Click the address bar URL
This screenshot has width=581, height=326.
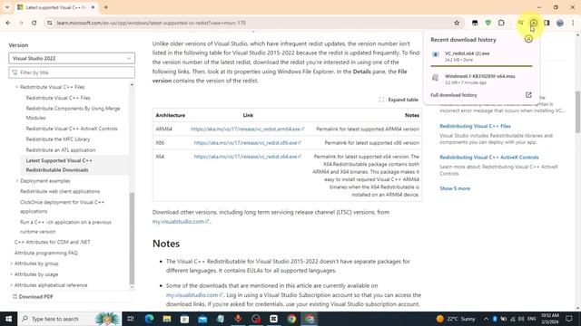[152, 23]
